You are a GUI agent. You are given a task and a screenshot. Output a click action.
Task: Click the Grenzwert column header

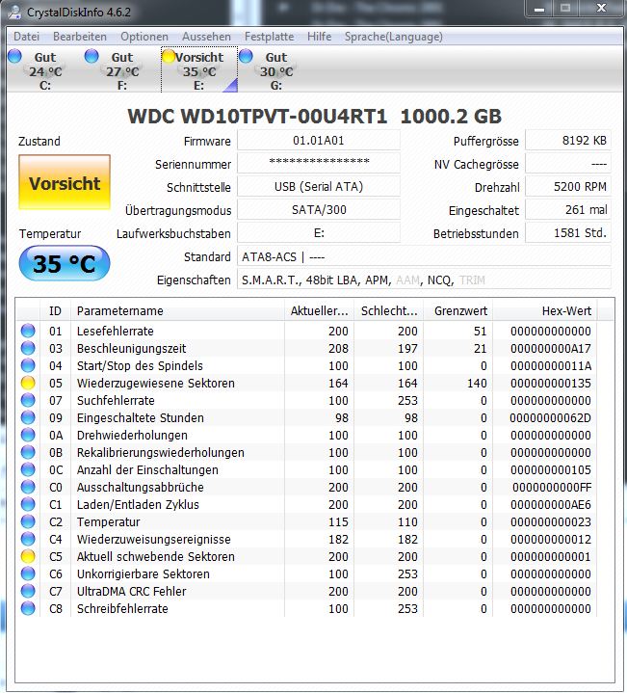(x=458, y=310)
